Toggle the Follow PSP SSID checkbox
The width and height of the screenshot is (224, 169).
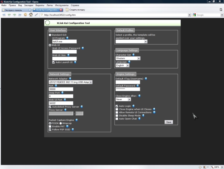tap(50, 130)
